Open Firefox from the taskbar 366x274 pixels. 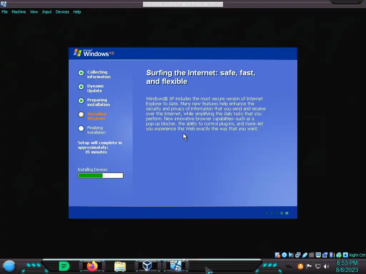click(x=92, y=266)
